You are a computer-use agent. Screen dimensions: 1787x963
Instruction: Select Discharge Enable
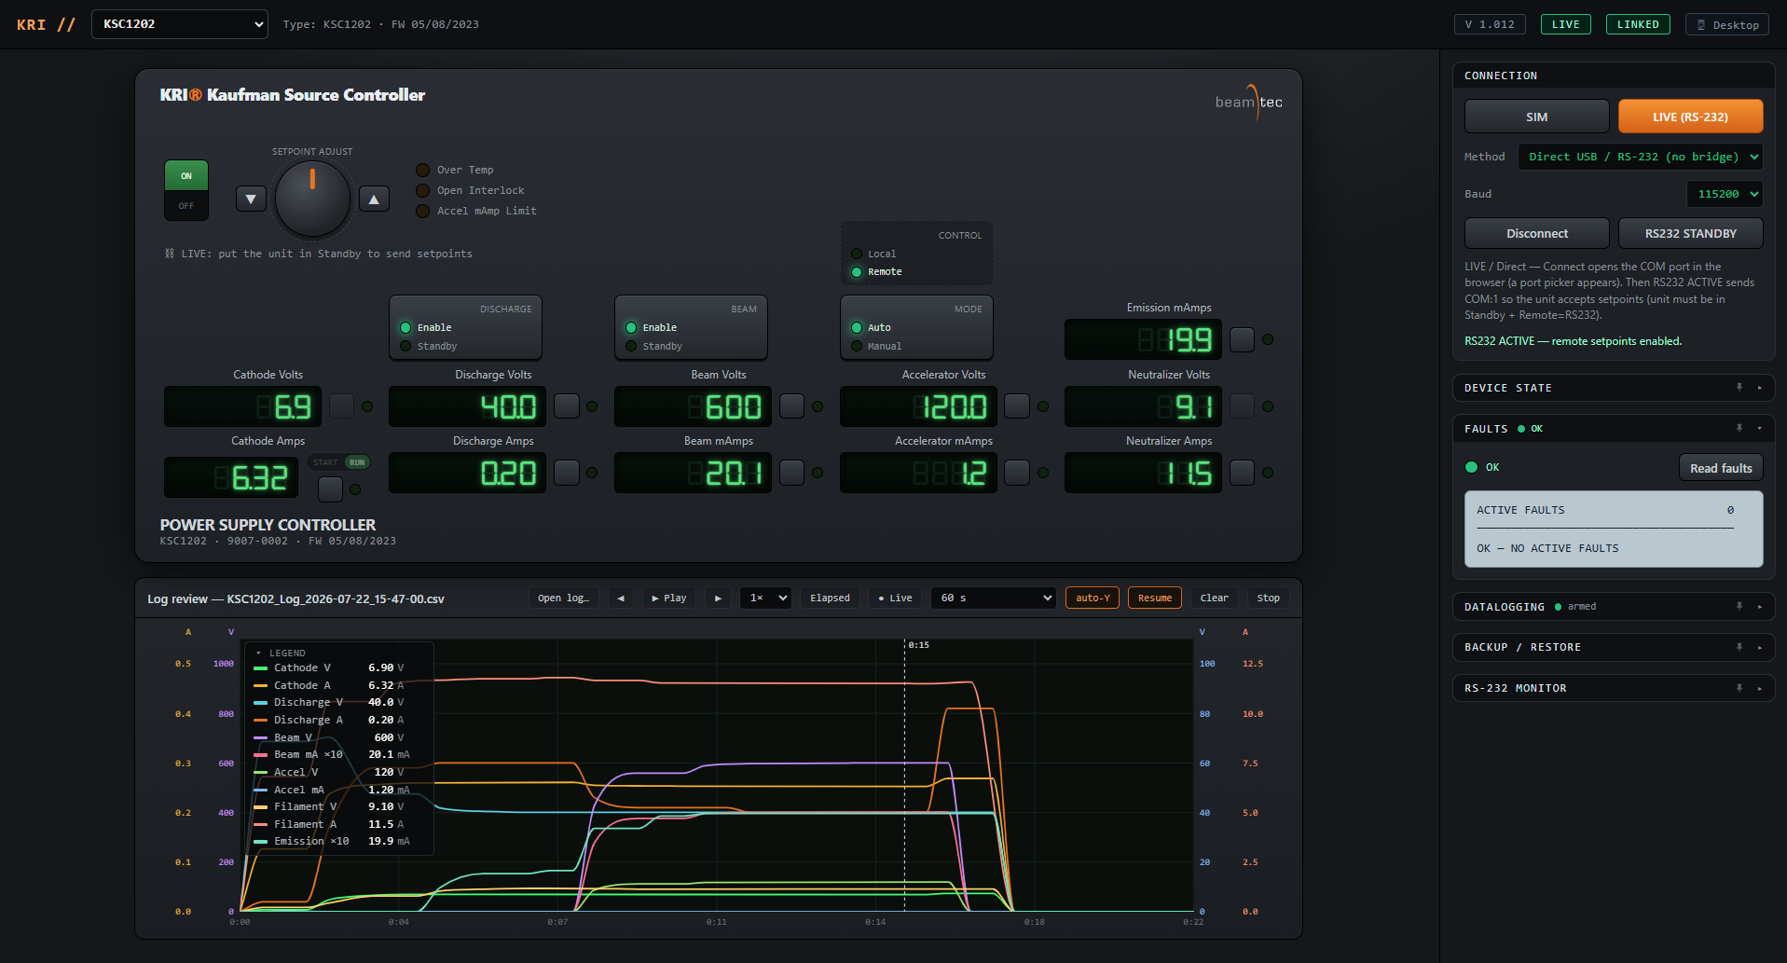(x=426, y=328)
